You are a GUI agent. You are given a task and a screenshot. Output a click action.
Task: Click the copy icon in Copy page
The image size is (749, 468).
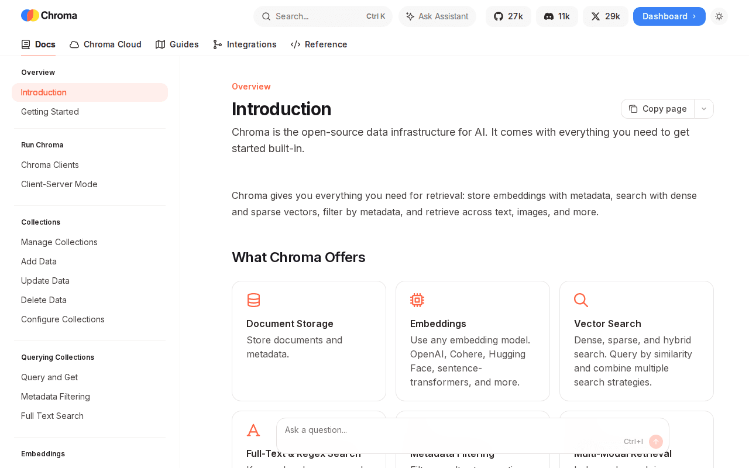pos(633,109)
